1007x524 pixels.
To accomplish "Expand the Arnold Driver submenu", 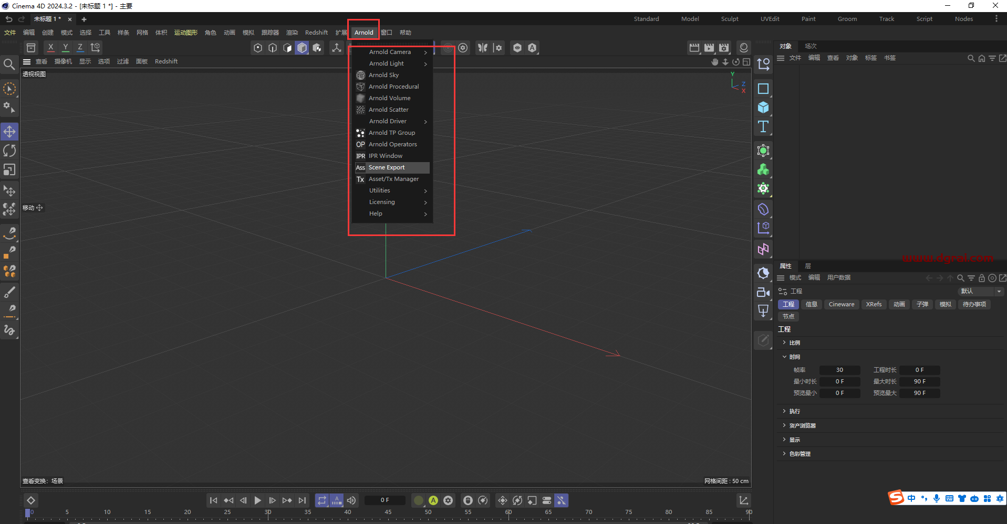I will coord(392,121).
